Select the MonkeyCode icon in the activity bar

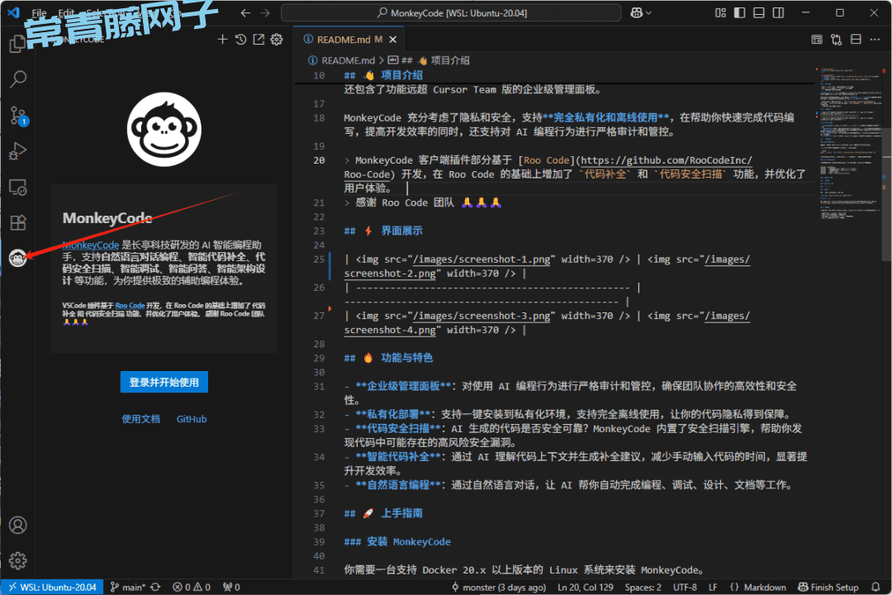[x=18, y=258]
